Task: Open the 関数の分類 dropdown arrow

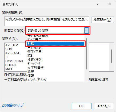Action: [86, 31]
